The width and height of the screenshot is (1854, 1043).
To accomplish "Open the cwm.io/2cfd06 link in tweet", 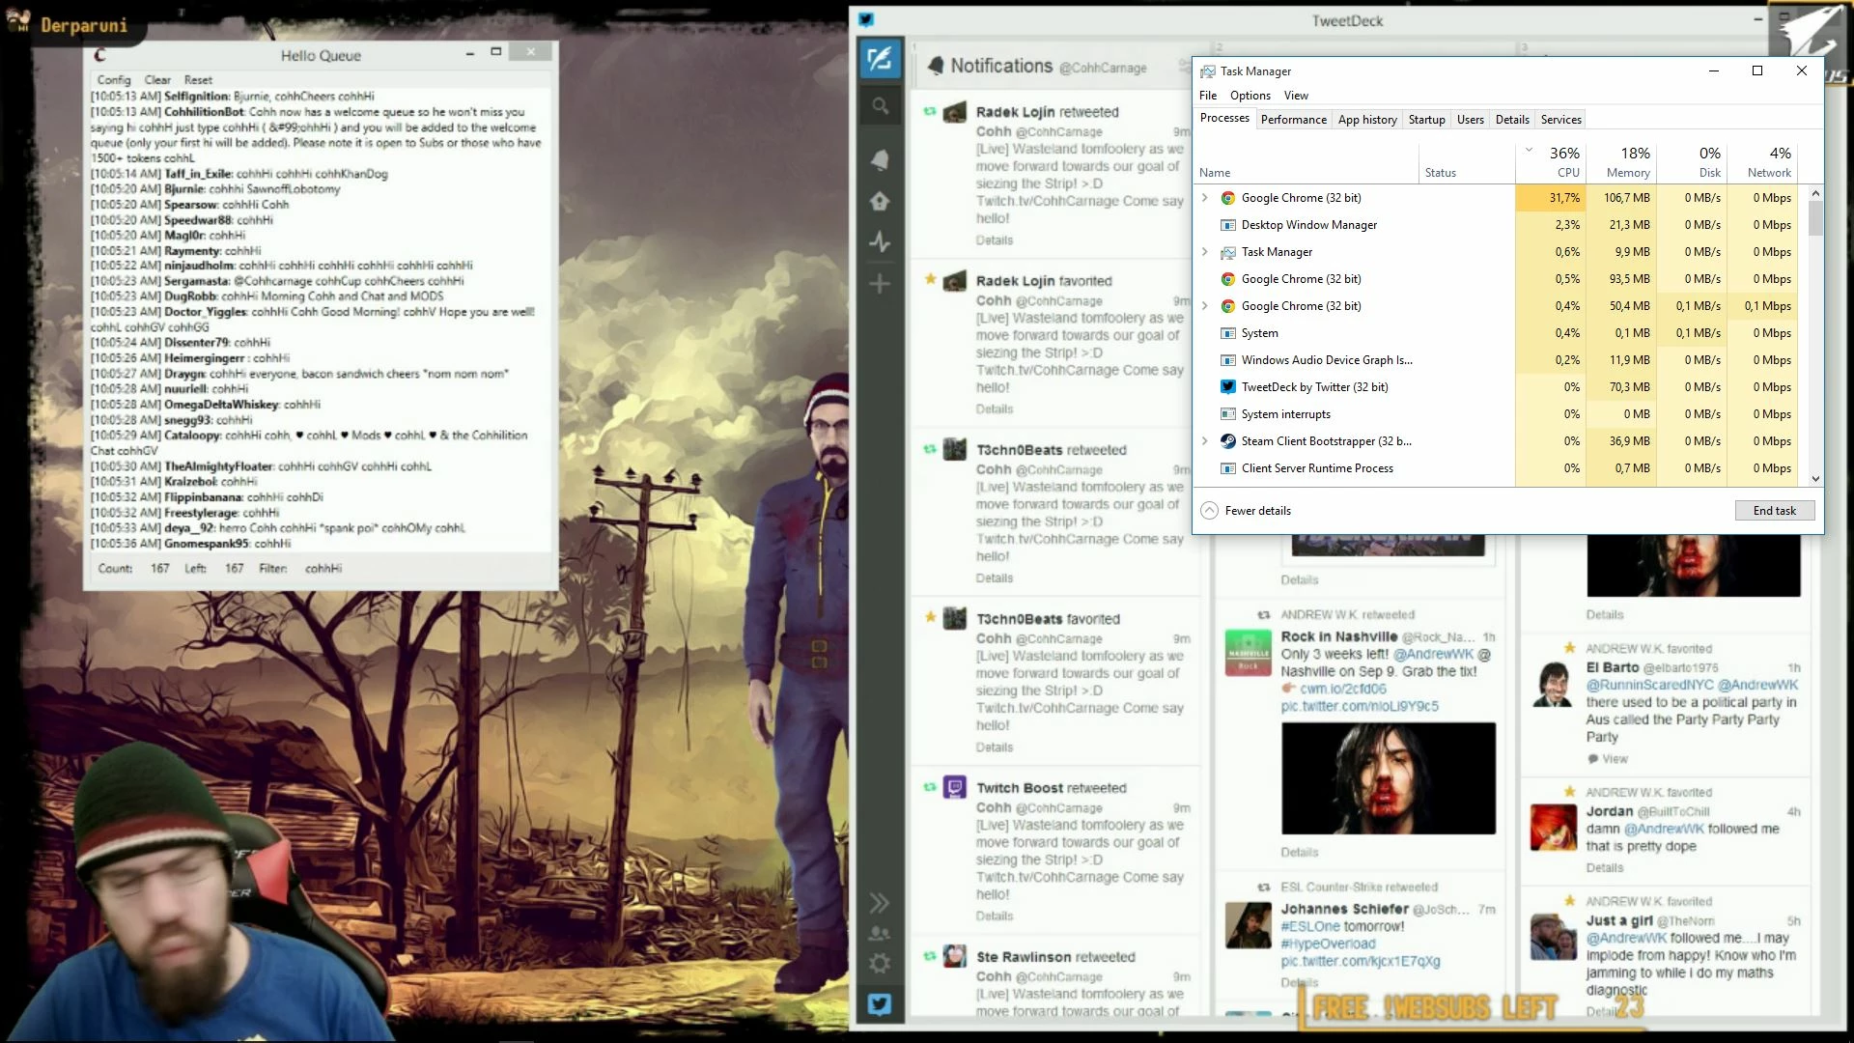I will 1342,690.
